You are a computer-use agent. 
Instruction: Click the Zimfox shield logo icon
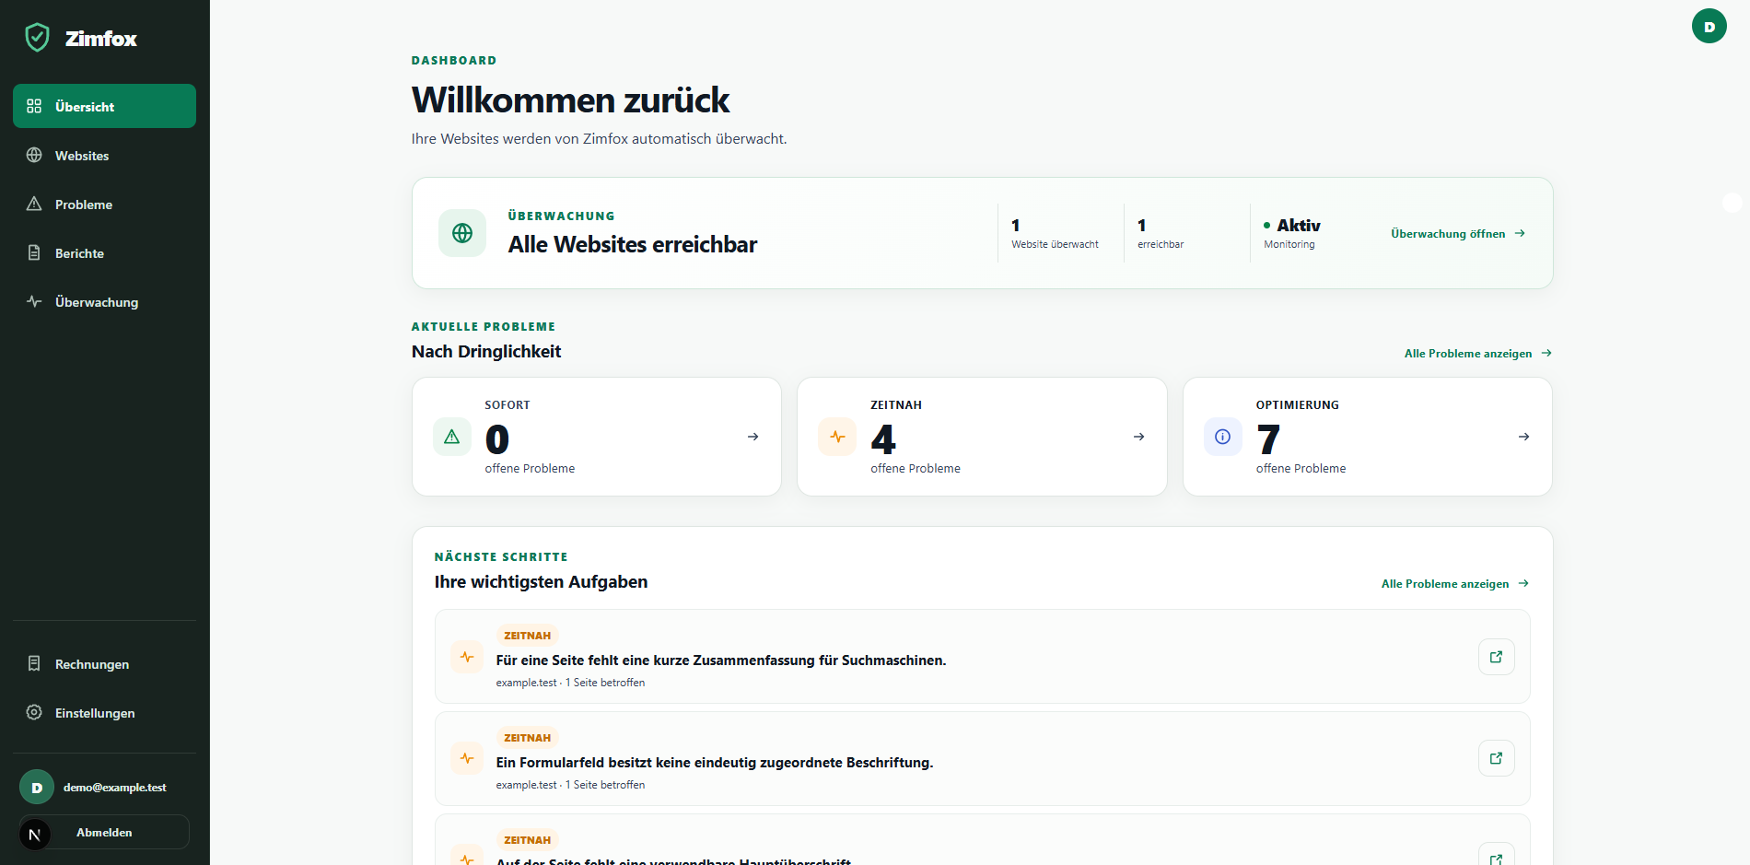(x=37, y=38)
